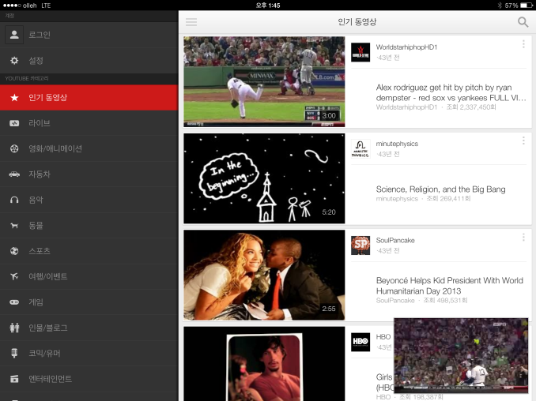The image size is (536, 401).
Task: Play the baseball pitch video thumbnail
Action: pyautogui.click(x=264, y=82)
